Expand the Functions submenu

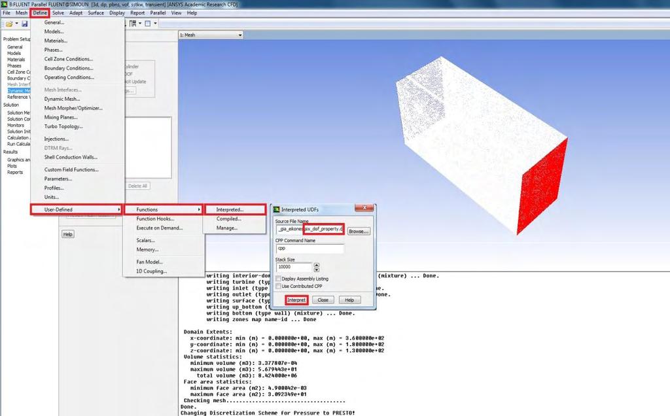click(163, 210)
